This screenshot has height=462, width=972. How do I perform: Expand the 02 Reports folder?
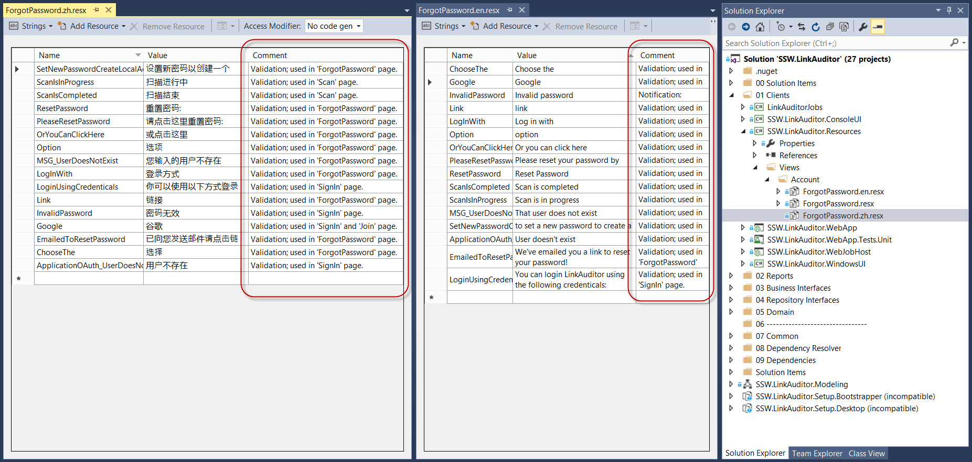[x=731, y=276]
